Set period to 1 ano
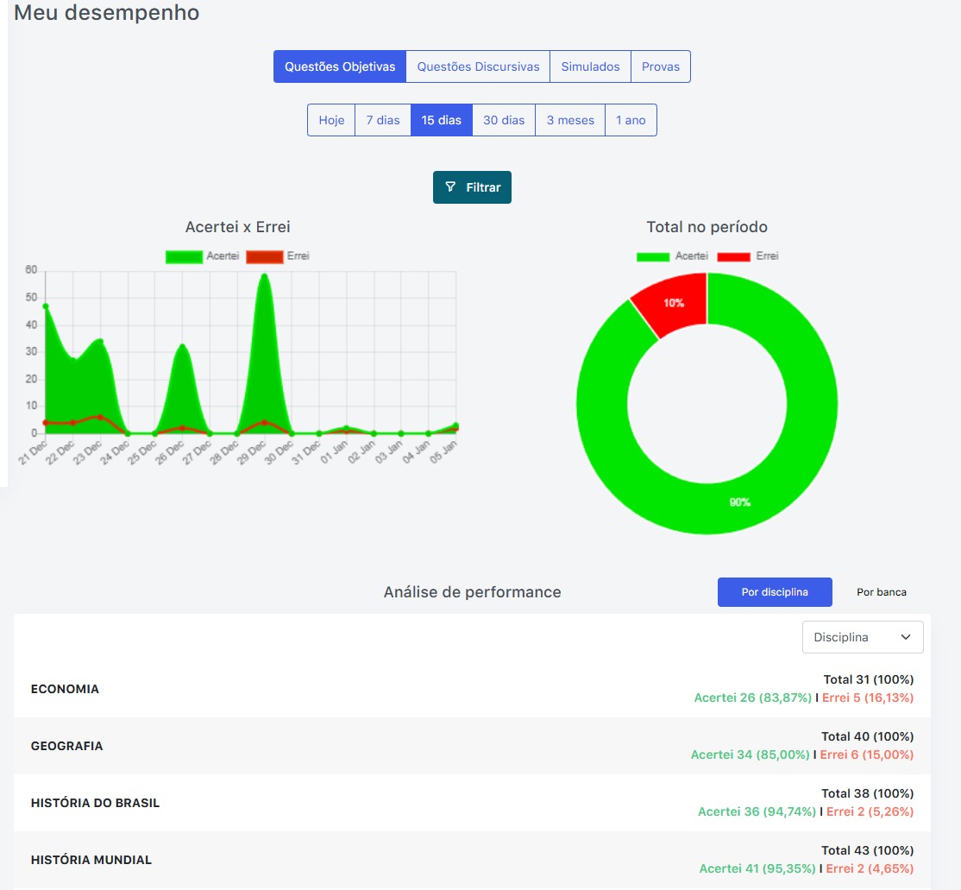The image size is (961, 890). click(x=631, y=120)
